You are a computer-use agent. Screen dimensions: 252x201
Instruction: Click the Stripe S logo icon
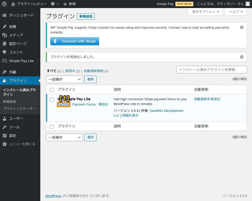coord(55,41)
